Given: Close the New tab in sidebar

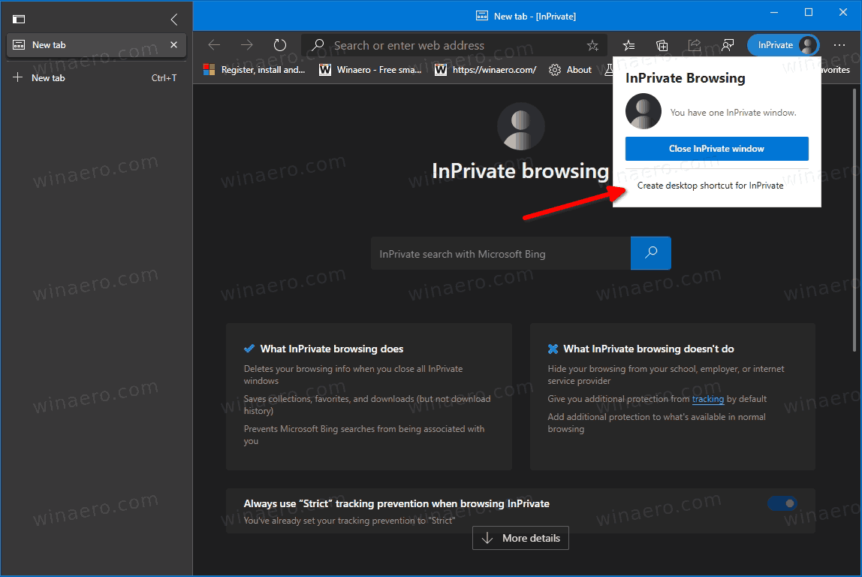Looking at the screenshot, I should point(173,45).
